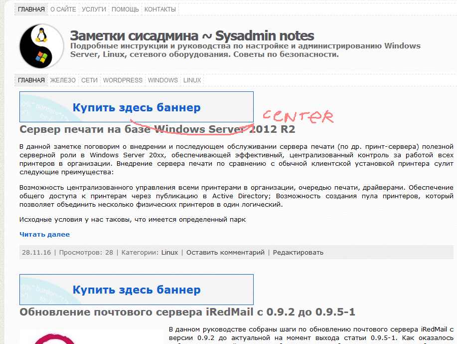The height and width of the screenshot is (344, 457).
Task: Click the Просмотров: 28 view counter
Action: tap(86, 252)
